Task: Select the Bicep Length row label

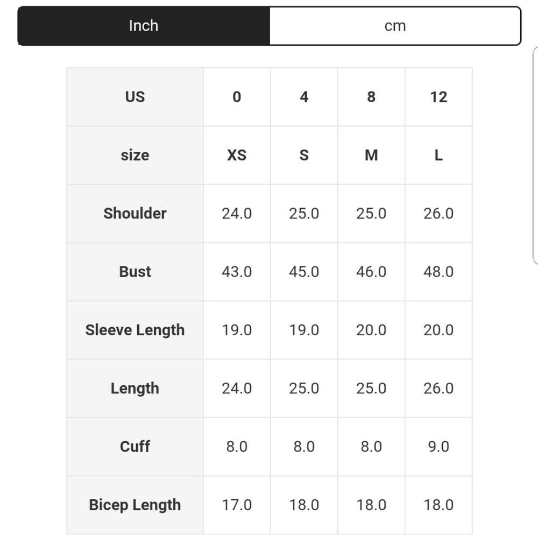Action: tap(135, 505)
